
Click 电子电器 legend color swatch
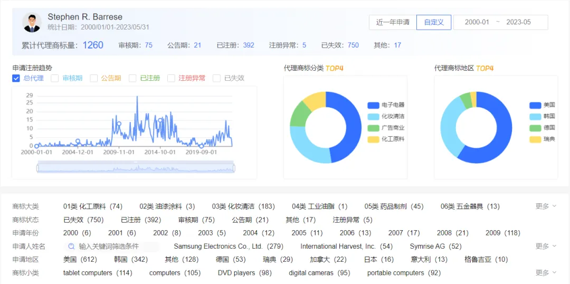tap(373, 105)
